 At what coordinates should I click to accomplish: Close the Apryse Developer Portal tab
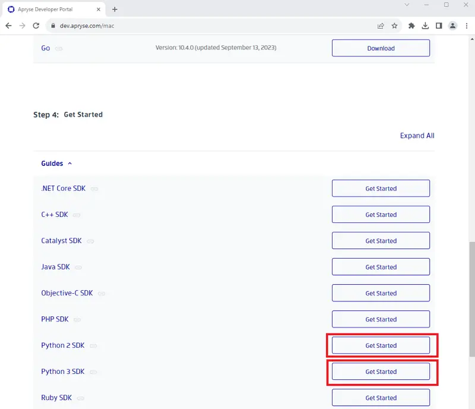coord(99,10)
